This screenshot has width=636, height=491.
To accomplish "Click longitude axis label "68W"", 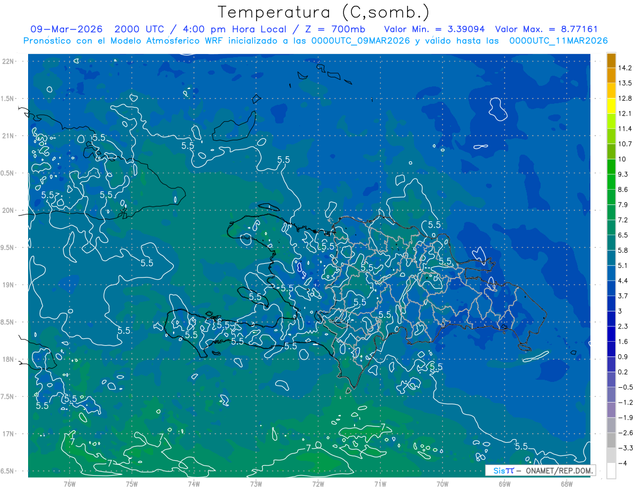I will [x=567, y=484].
